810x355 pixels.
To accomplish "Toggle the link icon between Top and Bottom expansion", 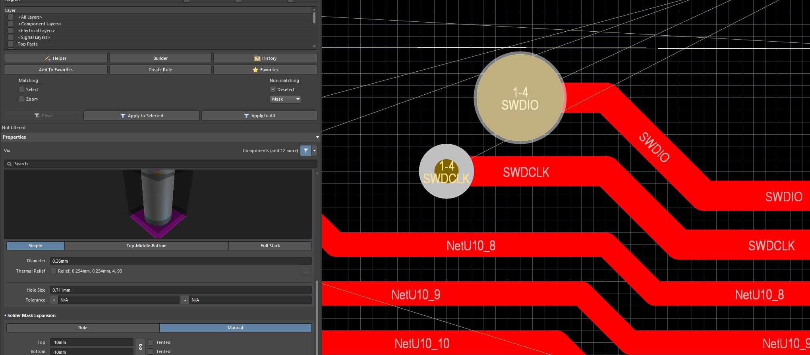I will pyautogui.click(x=140, y=347).
